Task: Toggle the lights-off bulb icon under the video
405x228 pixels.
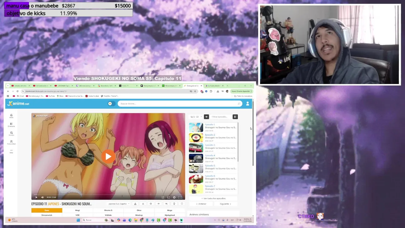Action: [174, 204]
